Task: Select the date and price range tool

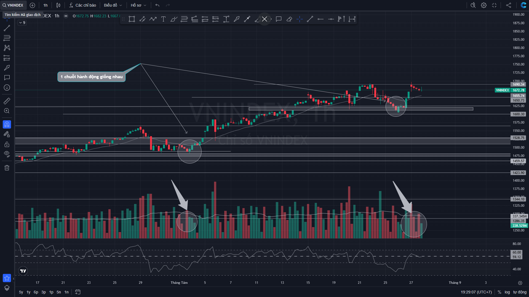Action: pyautogui.click(x=352, y=19)
